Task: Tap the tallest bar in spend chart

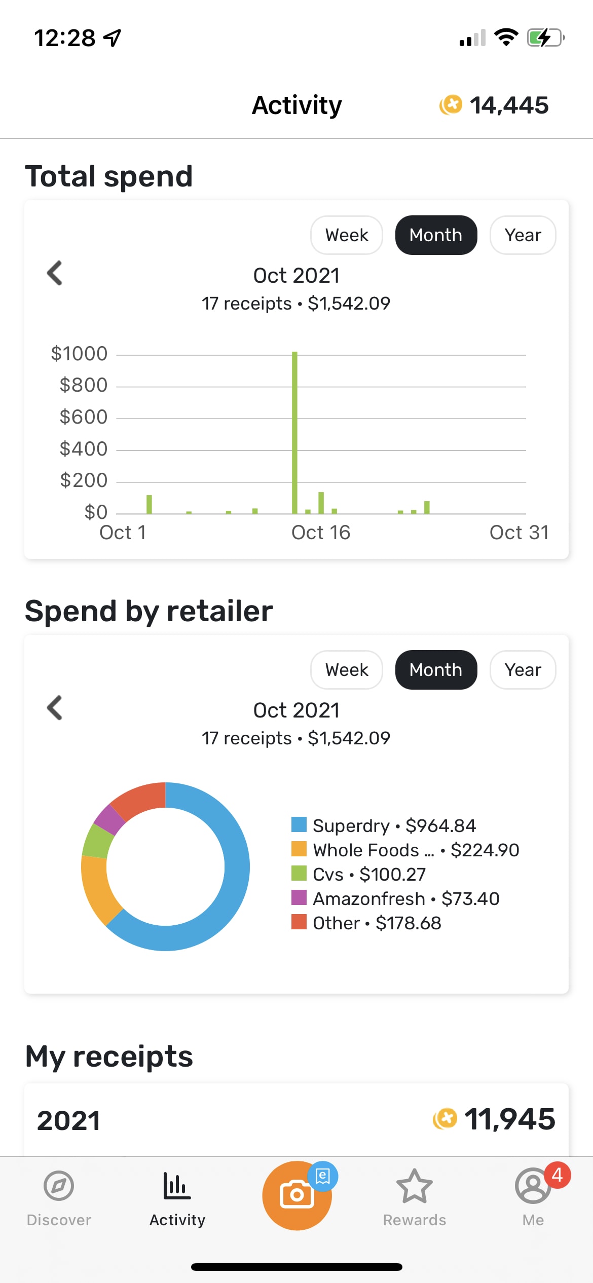Action: point(294,431)
